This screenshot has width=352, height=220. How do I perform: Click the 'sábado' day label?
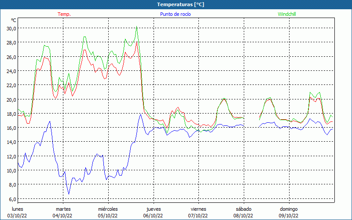(x=244, y=209)
